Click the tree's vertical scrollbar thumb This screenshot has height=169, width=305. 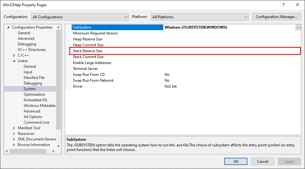coord(58,80)
